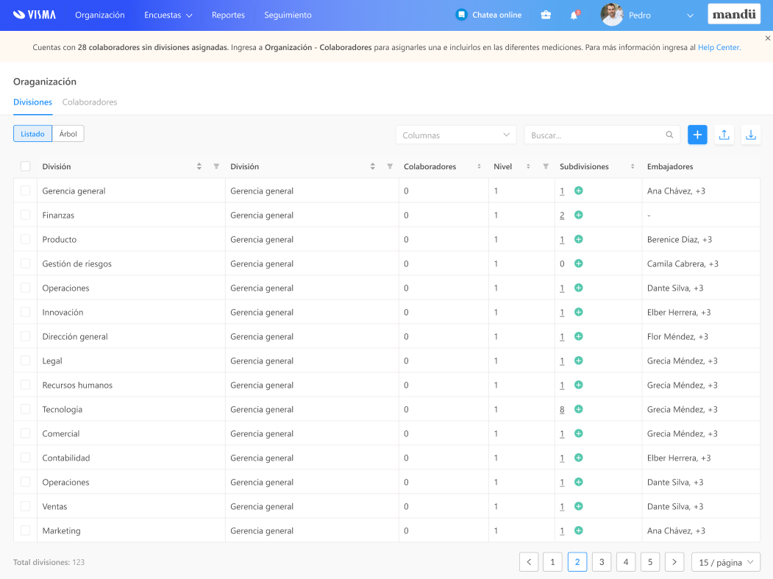Click Chatea online label

coord(497,15)
